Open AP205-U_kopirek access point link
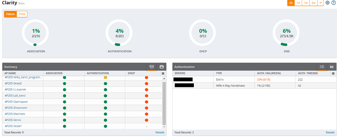 [15, 89]
